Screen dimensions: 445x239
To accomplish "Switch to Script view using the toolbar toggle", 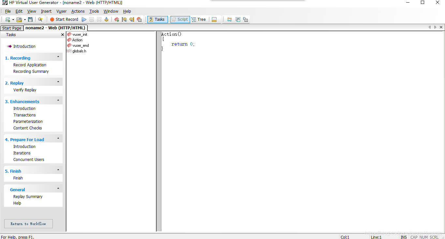I will [180, 20].
